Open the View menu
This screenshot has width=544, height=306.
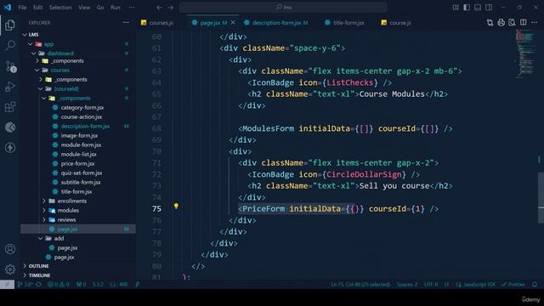(x=84, y=8)
